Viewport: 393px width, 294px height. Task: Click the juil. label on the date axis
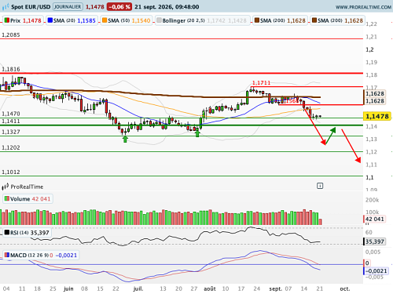pyautogui.click(x=138, y=289)
